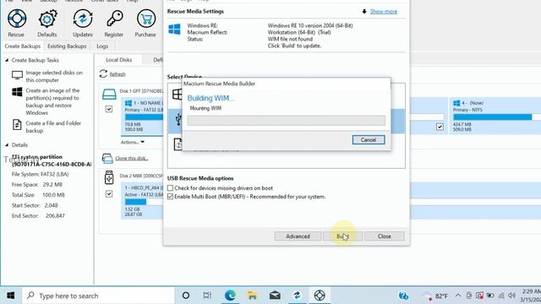
Task: Open the Windows Start menu
Action: pyautogui.click(x=11, y=296)
